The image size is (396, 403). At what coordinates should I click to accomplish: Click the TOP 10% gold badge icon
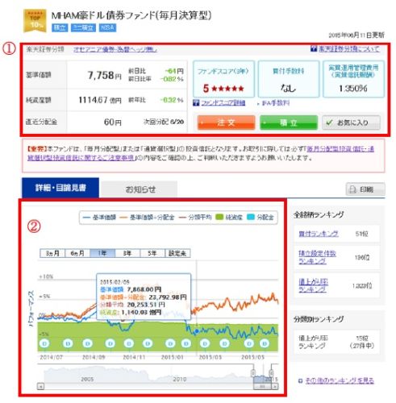coord(35,21)
